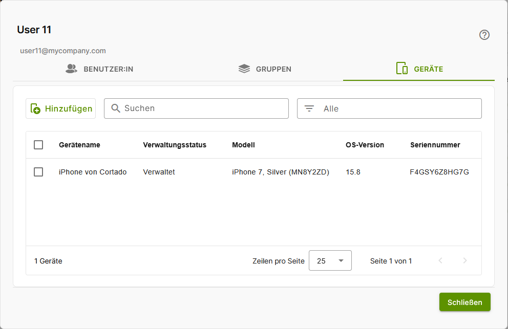Image resolution: width=508 pixels, height=329 pixels.
Task: Switch to the BENUTZER:IN tab
Action: point(99,69)
